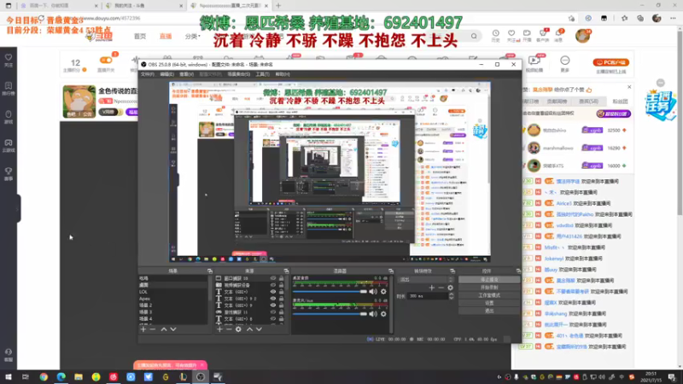The height and width of the screenshot is (384, 683).
Task: Mute desktop audio speaker icon in mixer
Action: [373, 292]
